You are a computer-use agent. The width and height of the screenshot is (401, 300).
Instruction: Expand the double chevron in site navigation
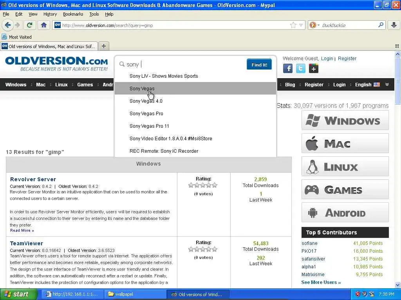click(387, 85)
